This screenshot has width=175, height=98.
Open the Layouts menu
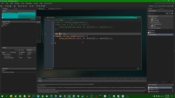pos(36,3)
